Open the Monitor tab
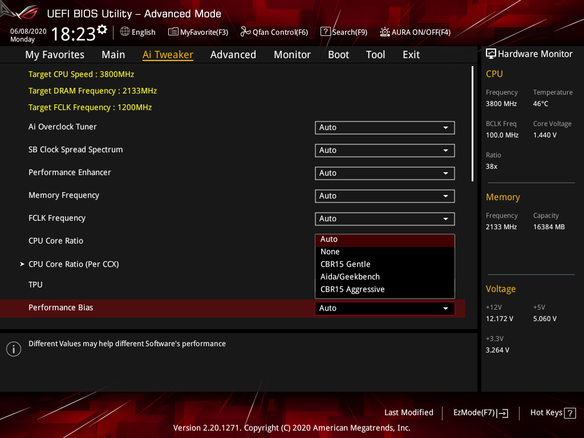Screen dimensions: 584x438 pos(292,55)
